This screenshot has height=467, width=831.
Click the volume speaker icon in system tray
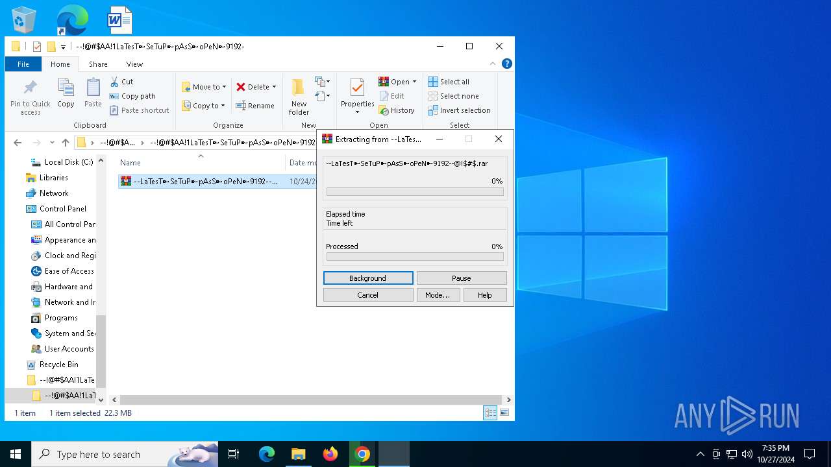747,454
